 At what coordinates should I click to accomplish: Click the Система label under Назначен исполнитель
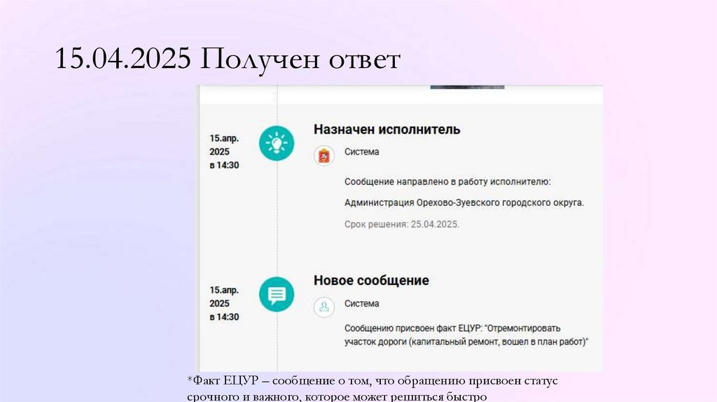[362, 152]
